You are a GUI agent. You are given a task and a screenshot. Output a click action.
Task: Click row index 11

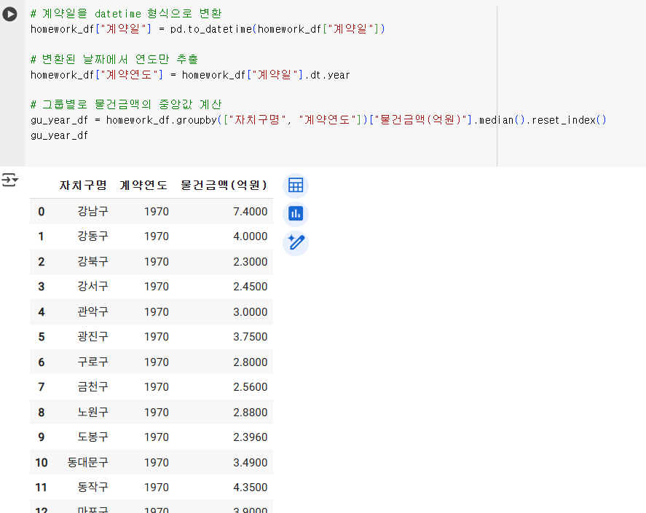point(42,488)
